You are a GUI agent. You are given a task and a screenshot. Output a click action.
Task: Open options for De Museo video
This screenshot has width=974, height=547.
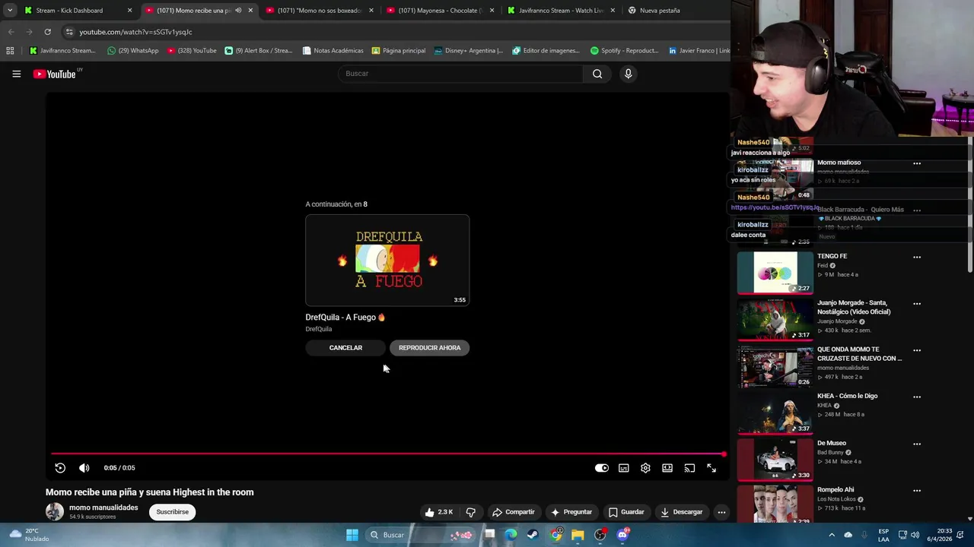click(917, 444)
